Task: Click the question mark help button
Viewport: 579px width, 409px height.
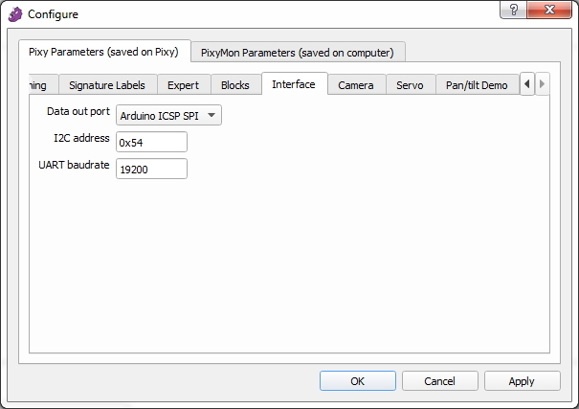Action: click(516, 10)
